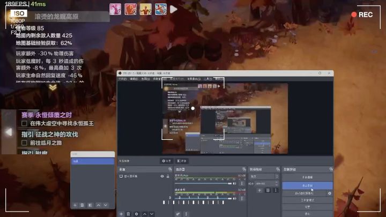Open the 编辑 menu in OBS

[x=134, y=79]
